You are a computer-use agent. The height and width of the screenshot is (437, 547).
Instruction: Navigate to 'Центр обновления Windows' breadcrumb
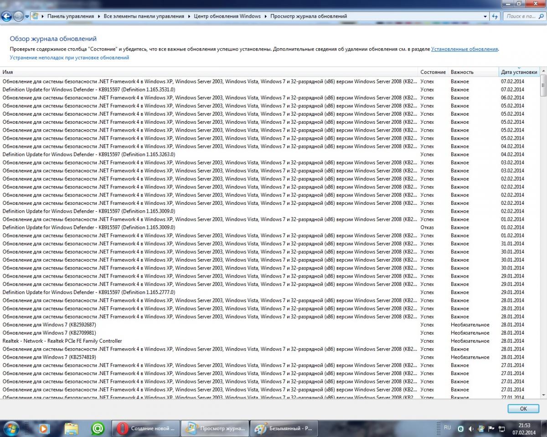(x=227, y=16)
